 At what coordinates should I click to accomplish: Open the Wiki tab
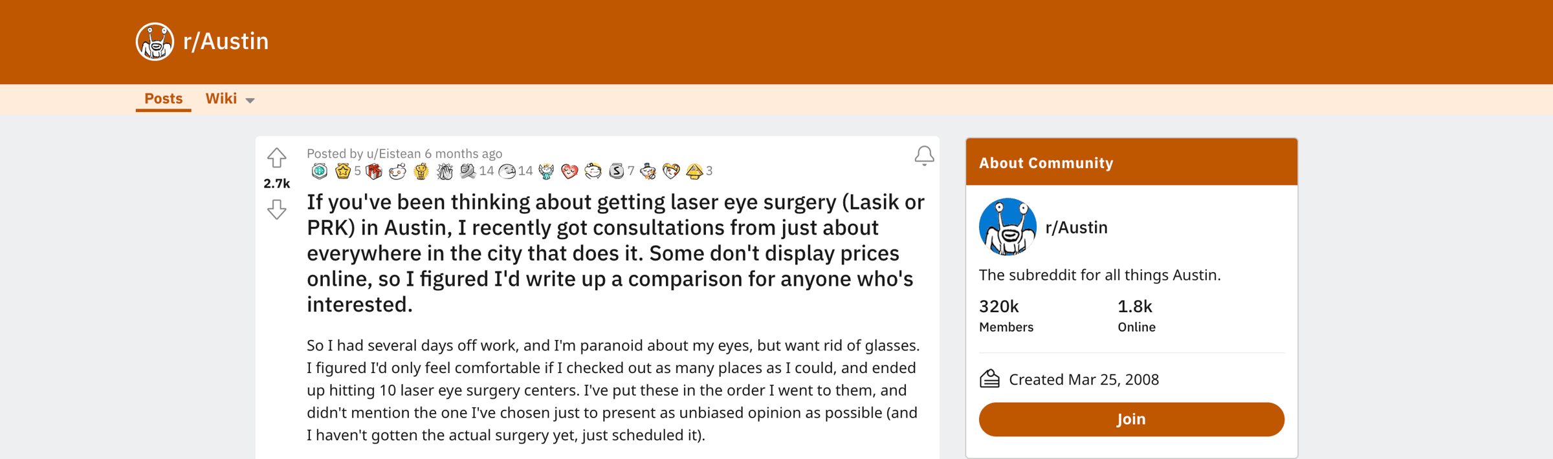(x=221, y=98)
